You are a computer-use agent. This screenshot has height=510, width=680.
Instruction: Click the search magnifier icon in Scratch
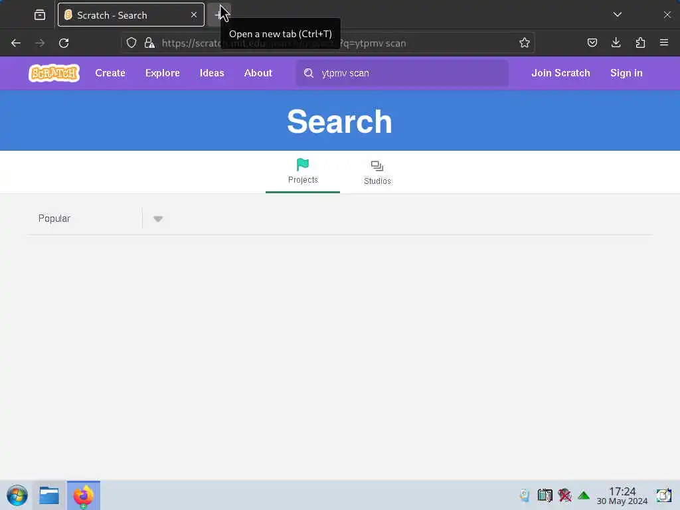click(308, 73)
